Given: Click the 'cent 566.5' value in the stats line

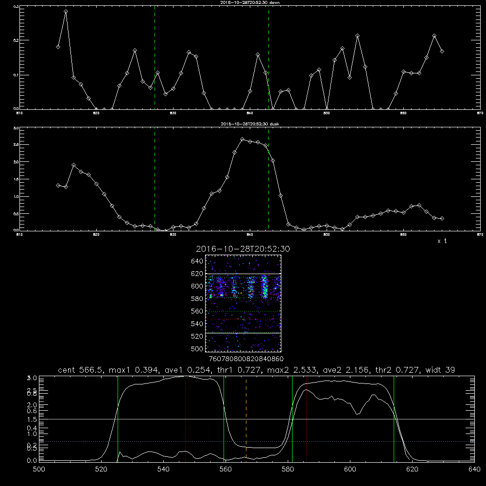Looking at the screenshot, I should 81,370.
